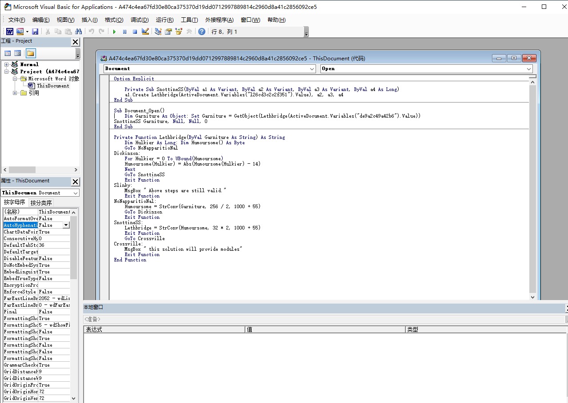Screen dimensions: 568x403
Task: Open the 帮助(H) menu
Action: [276, 20]
